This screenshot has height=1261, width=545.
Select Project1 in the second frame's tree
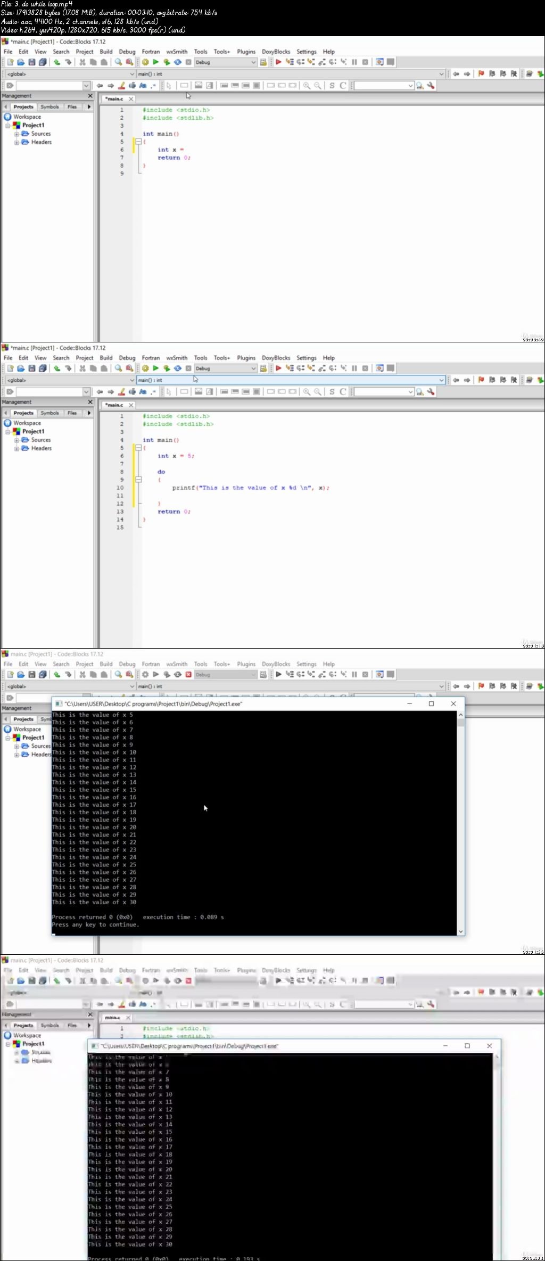click(33, 431)
